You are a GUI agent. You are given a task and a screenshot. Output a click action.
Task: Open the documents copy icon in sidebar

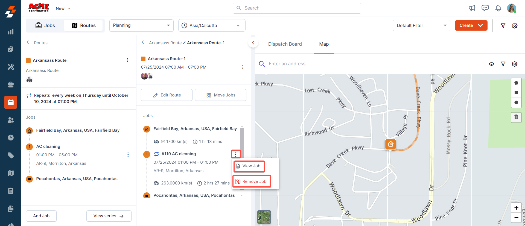click(x=11, y=209)
